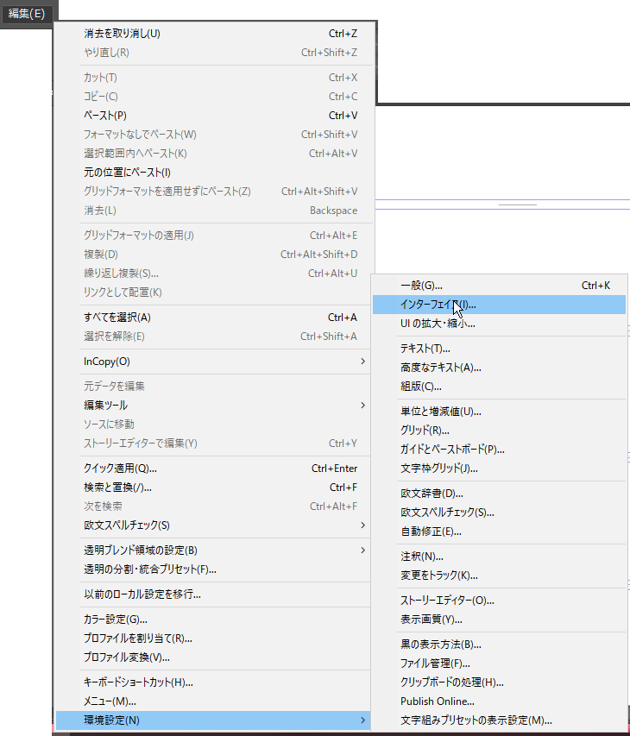Expand 透明ブレンド領域の設定(B) submenu
The height and width of the screenshot is (736, 630).
click(216, 550)
